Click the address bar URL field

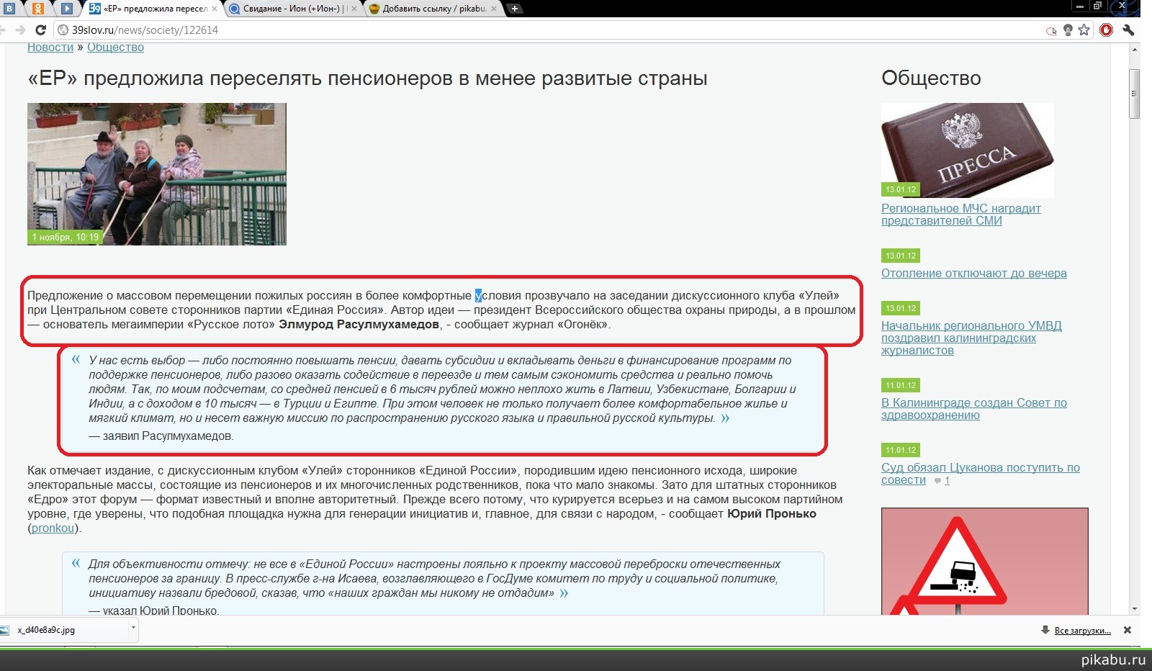504,30
